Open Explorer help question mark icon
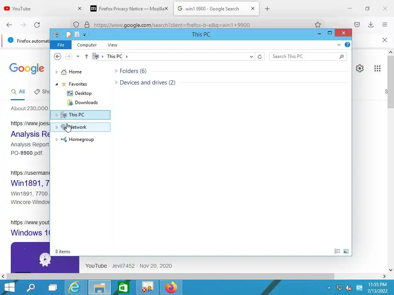This screenshot has width=394, height=295. pyautogui.click(x=347, y=45)
